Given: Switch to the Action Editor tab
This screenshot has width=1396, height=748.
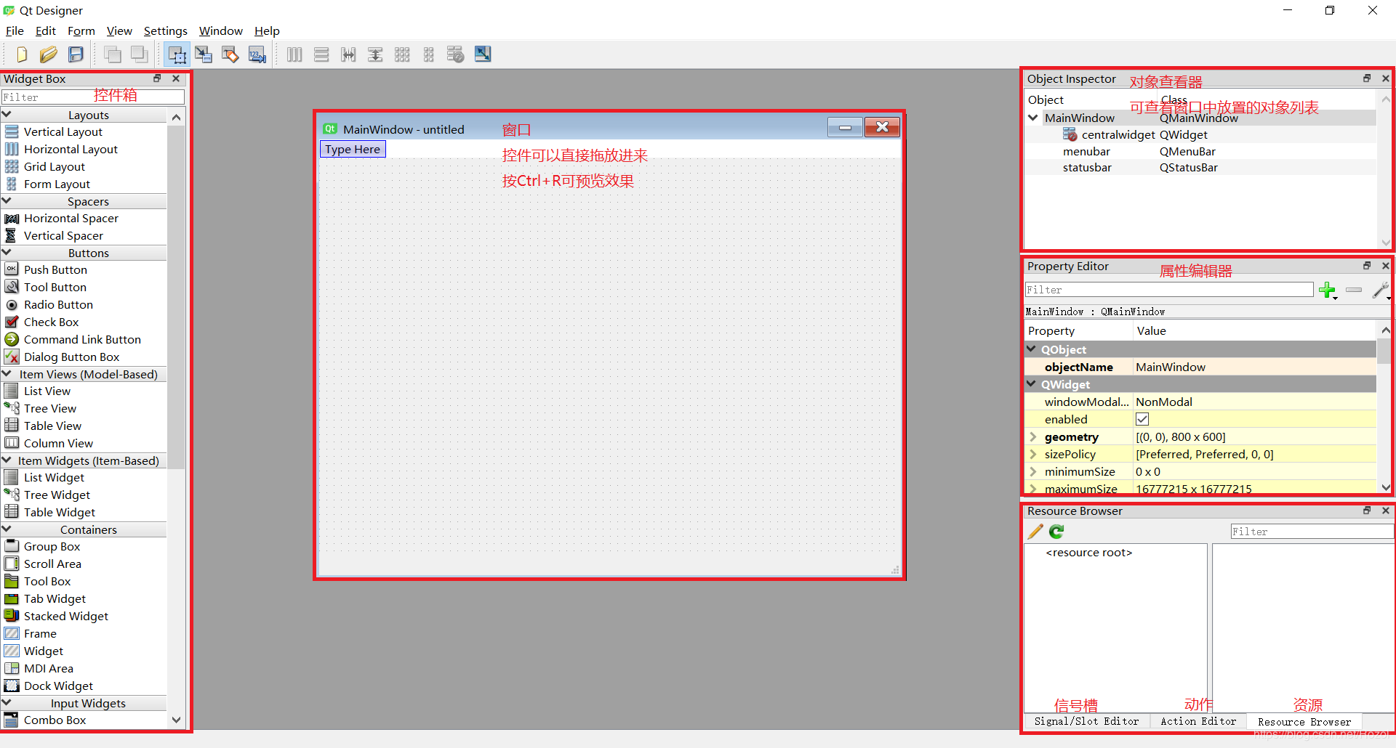Looking at the screenshot, I should point(1198,721).
